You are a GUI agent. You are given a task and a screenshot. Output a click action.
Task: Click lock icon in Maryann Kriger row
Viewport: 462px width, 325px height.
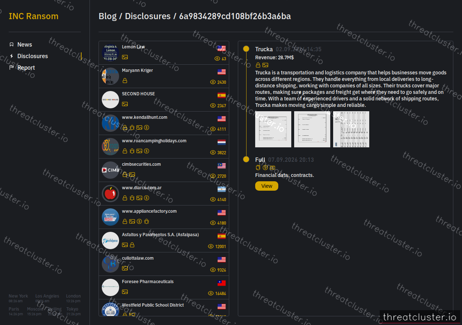tap(125, 81)
